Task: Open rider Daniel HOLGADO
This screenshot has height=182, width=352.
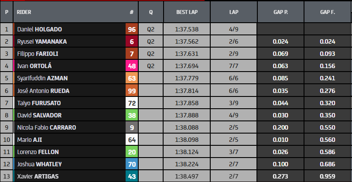Action: pyautogui.click(x=39, y=30)
